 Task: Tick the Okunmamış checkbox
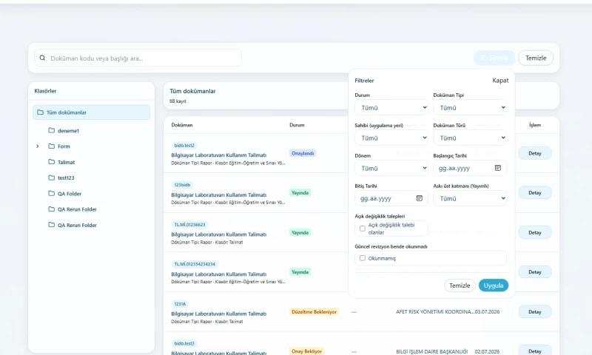pos(363,258)
